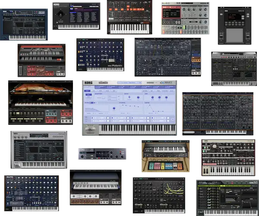Viewport: 259px width, 216px height.
Task: Open the grand piano plugin screenshot
Action: (41, 103)
